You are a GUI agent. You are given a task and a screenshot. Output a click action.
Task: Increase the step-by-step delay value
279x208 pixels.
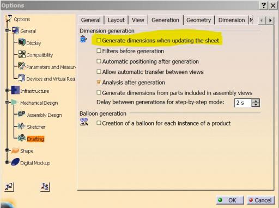[256, 100]
